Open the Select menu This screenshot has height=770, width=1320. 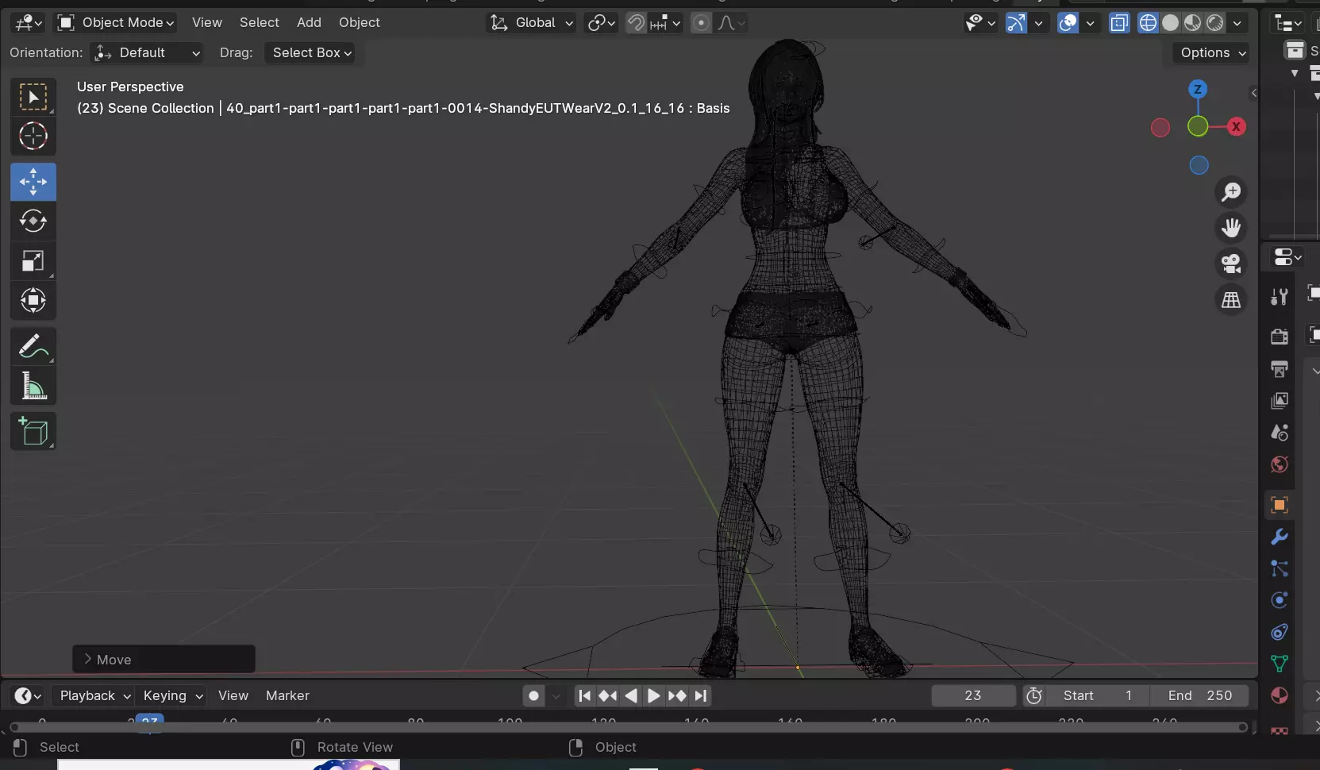coord(260,23)
